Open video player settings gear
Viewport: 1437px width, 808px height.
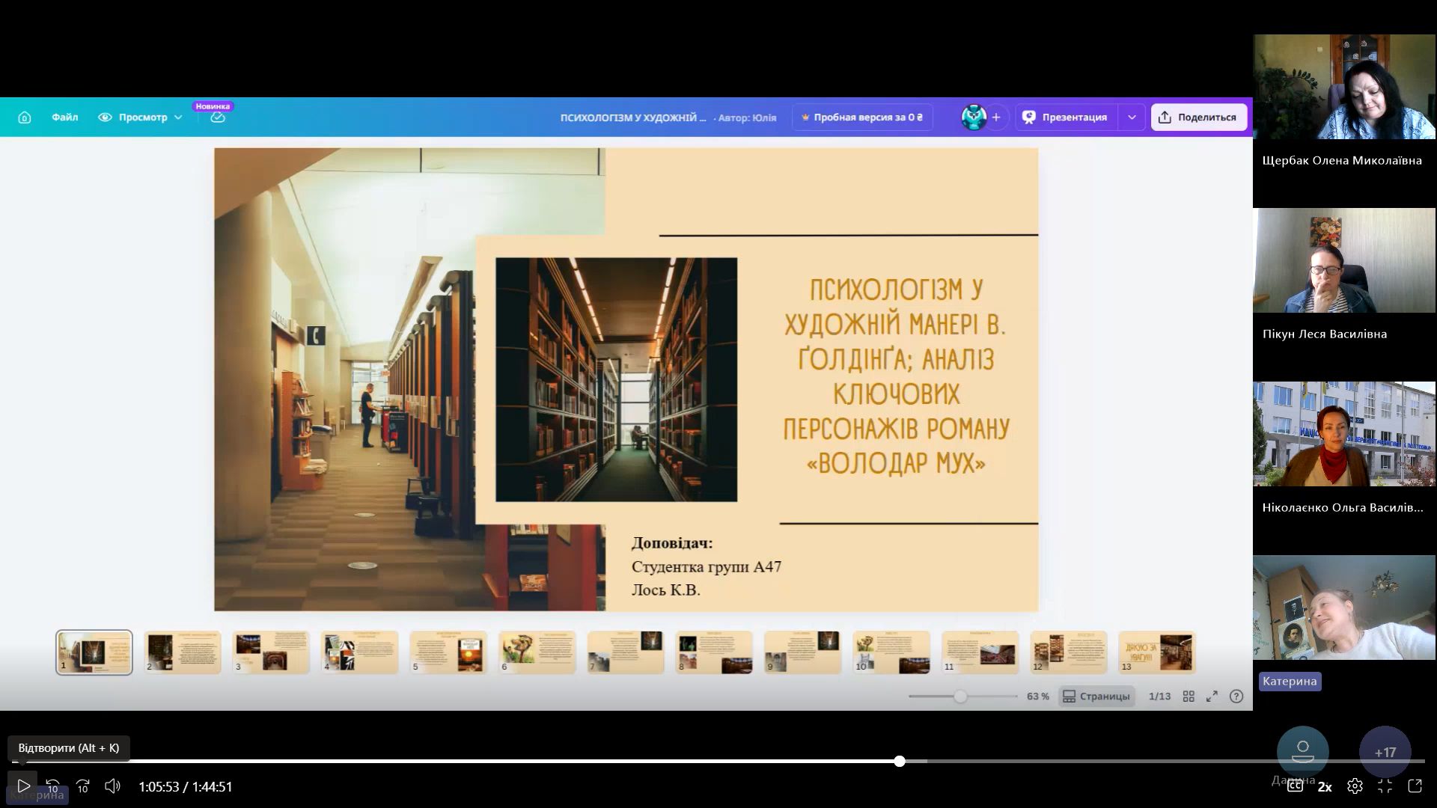tap(1355, 786)
